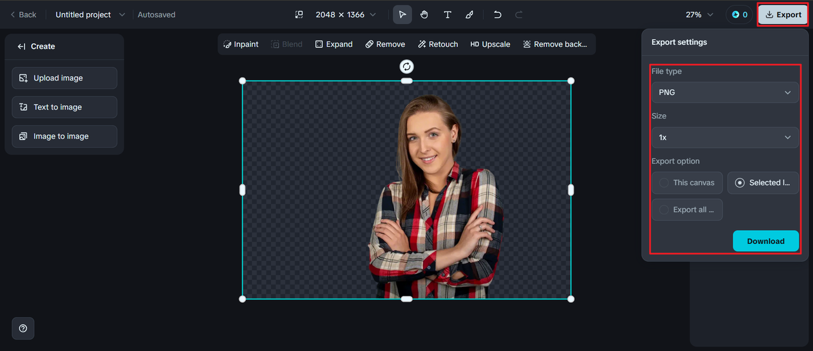Image resolution: width=813 pixels, height=351 pixels.
Task: Click the right edge middle resize handle
Action: [570, 189]
